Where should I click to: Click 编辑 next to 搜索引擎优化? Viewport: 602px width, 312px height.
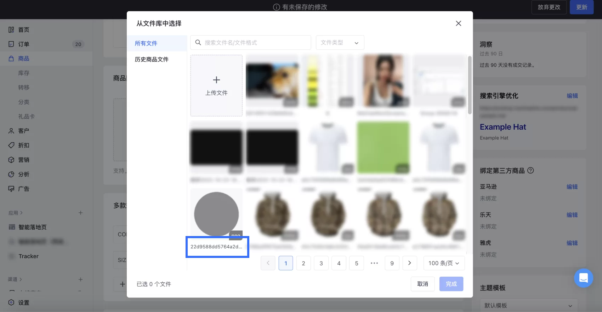[572, 96]
